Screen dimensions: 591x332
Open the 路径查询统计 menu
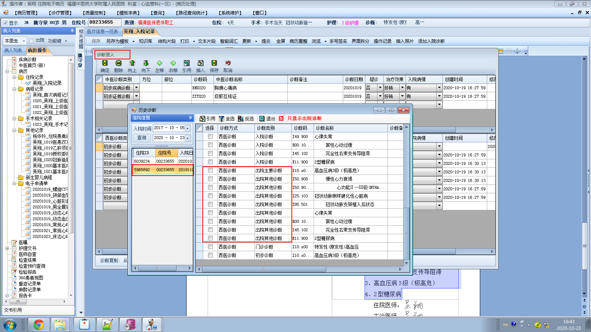tap(192, 13)
